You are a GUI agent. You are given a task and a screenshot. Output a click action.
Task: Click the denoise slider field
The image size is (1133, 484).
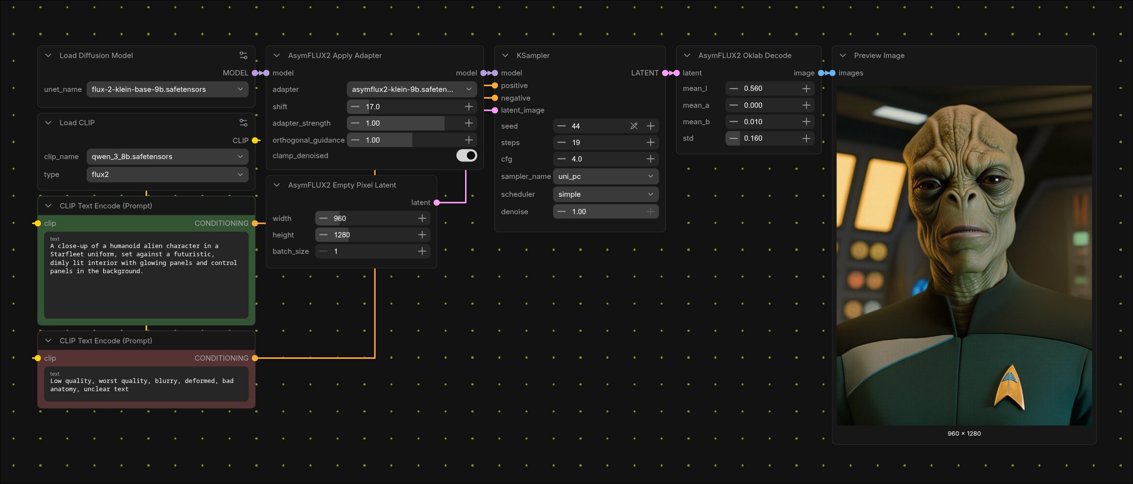(606, 212)
